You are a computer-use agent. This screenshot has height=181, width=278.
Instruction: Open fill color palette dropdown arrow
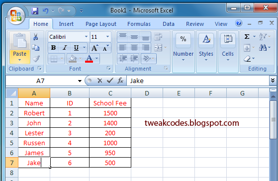point(80,59)
